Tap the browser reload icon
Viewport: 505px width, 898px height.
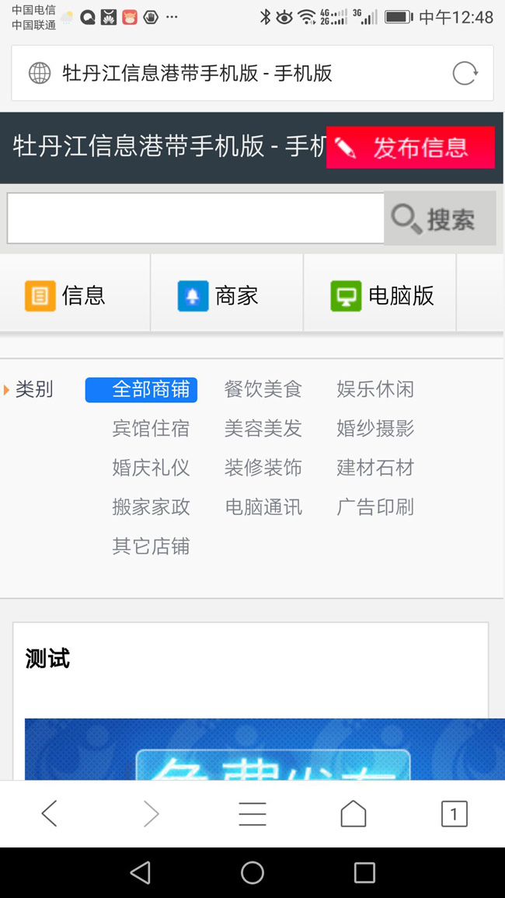coord(465,73)
